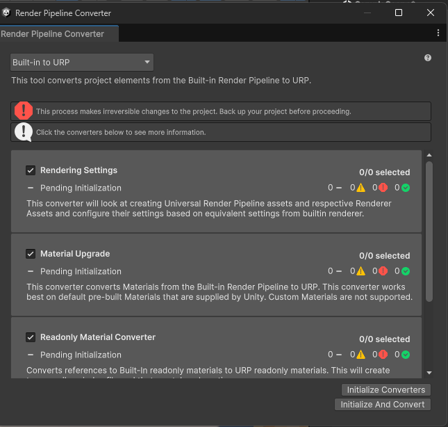Maximize the Render Pipeline Converter window
This screenshot has width=448, height=427.
coord(399,13)
